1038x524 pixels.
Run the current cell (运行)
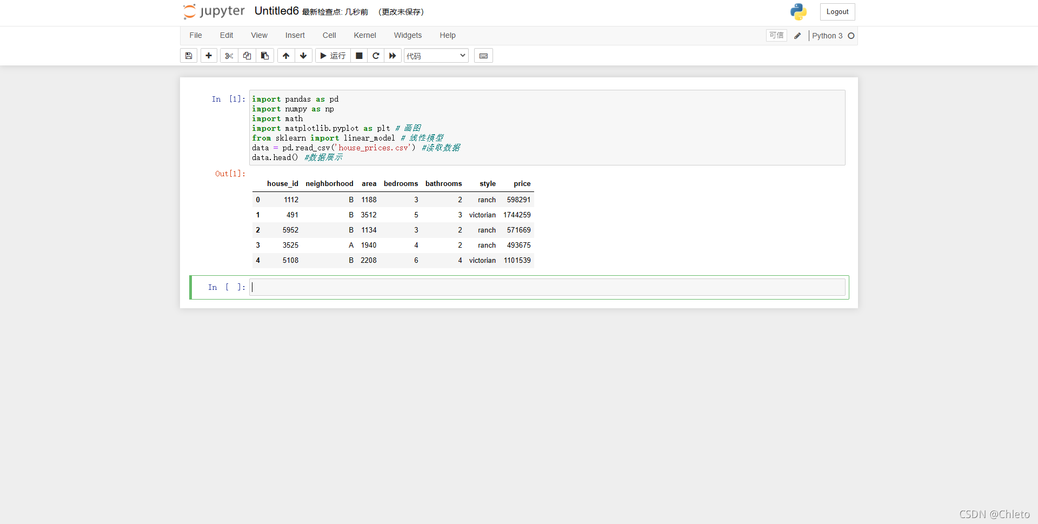333,56
